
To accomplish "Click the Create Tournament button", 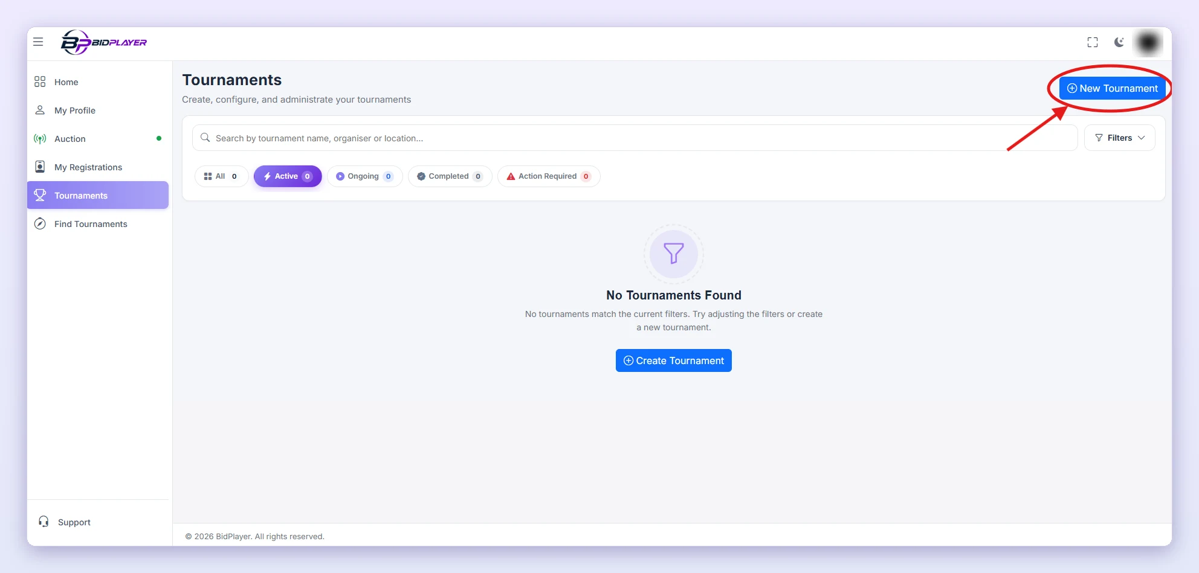I will click(x=673, y=360).
